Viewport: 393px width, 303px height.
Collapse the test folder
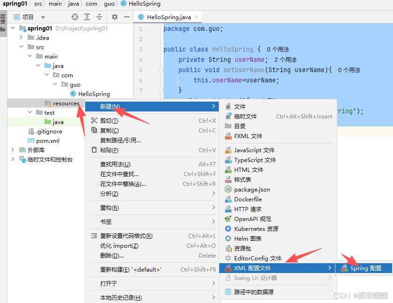[30, 112]
